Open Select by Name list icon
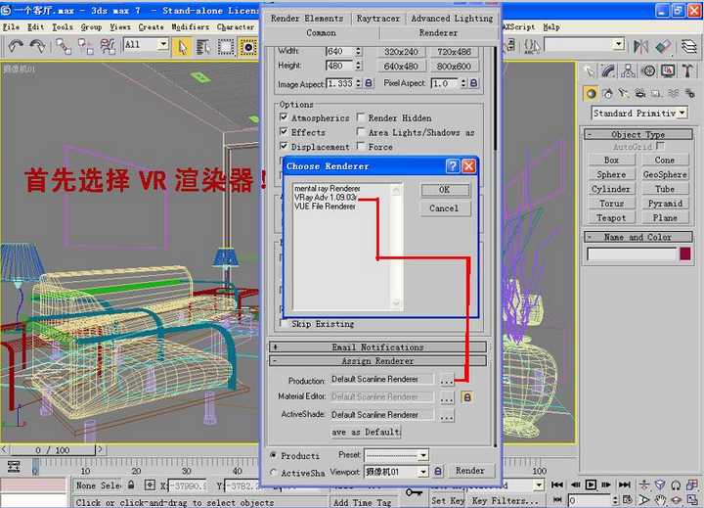704x508 pixels. 203,47
